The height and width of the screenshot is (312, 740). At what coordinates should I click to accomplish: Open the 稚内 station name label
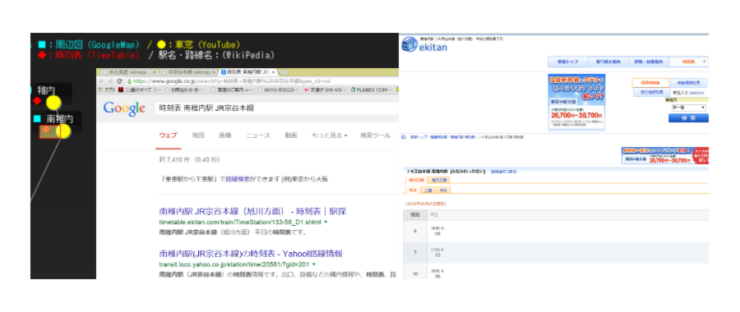click(x=46, y=89)
